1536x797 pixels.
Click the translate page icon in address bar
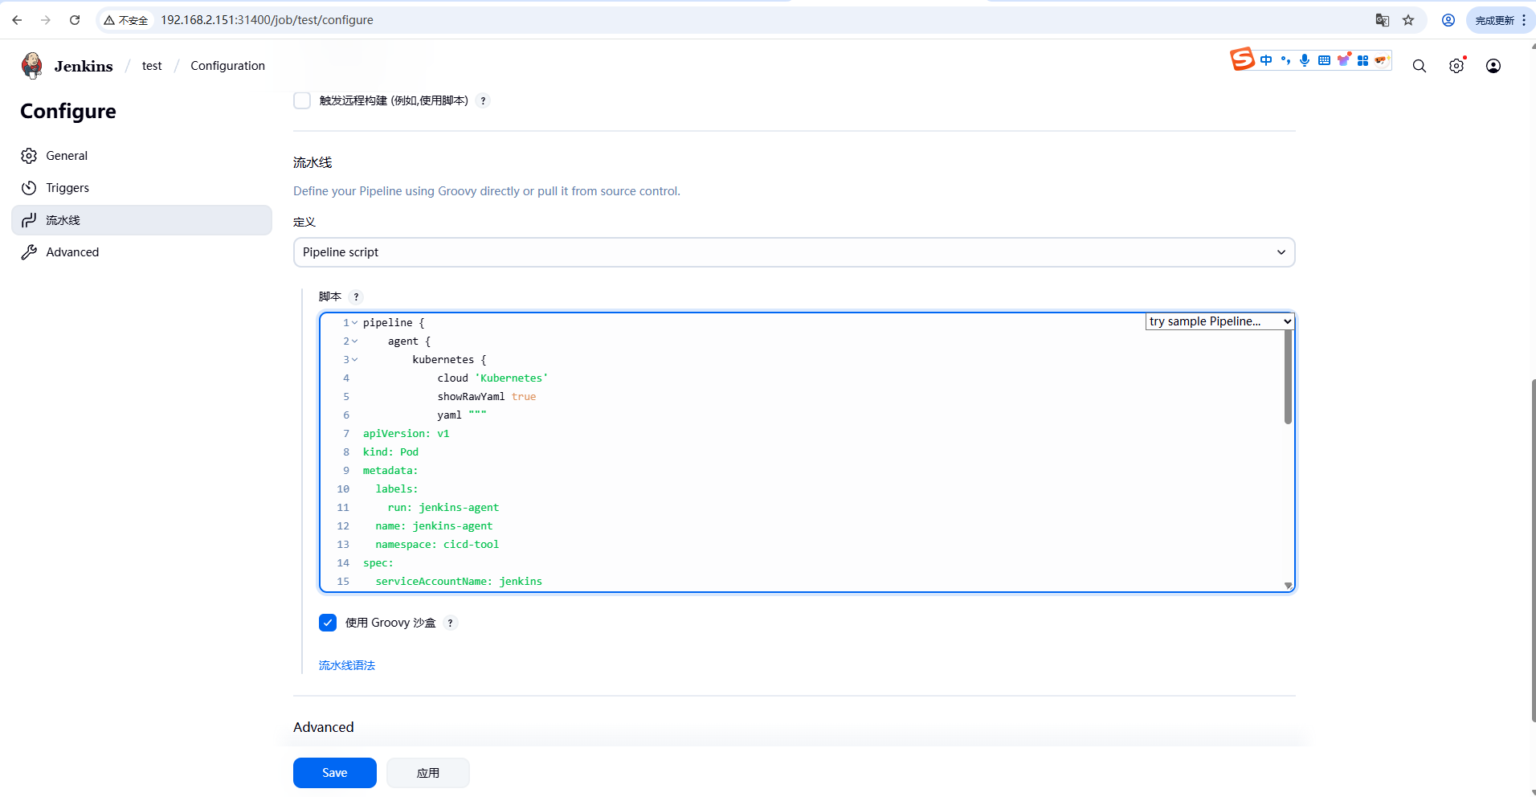(1382, 20)
